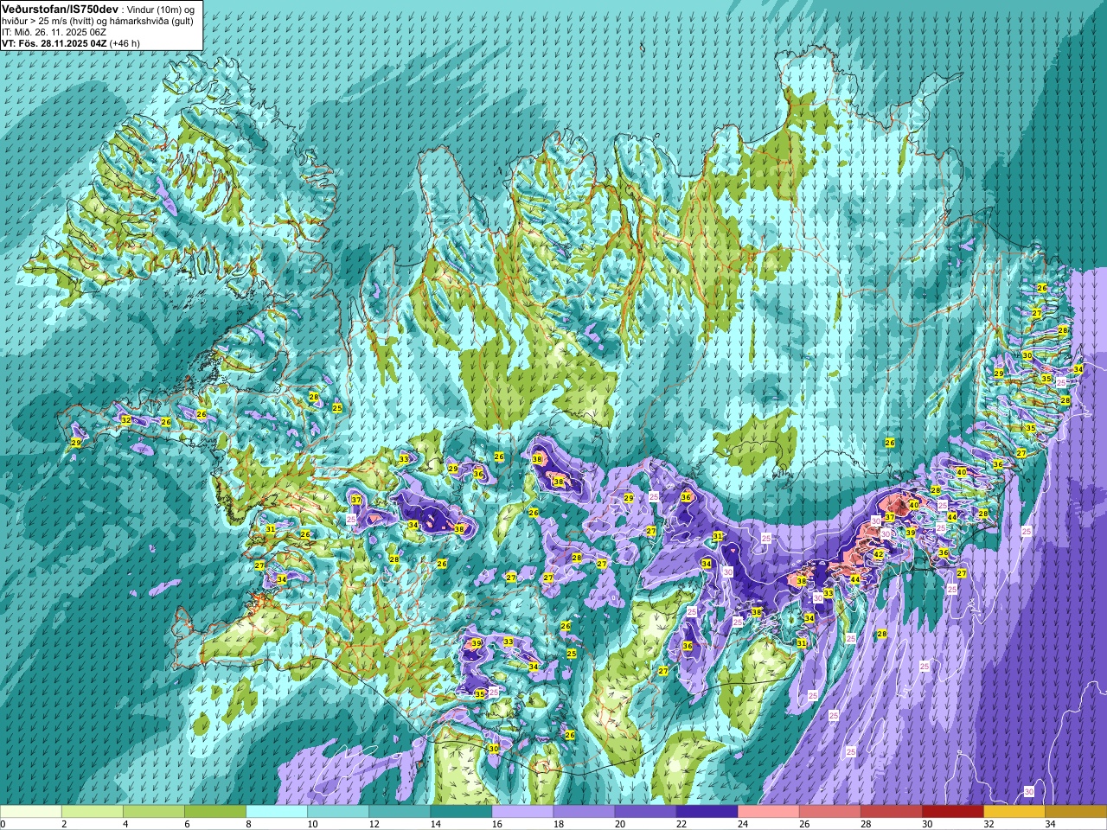
Task: Click the legend tick label "2"
Action: click(x=64, y=824)
